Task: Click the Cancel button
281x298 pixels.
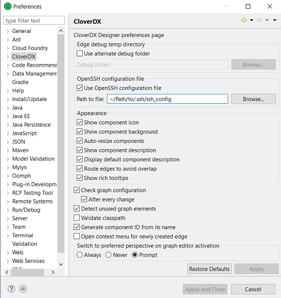Action: (x=253, y=289)
